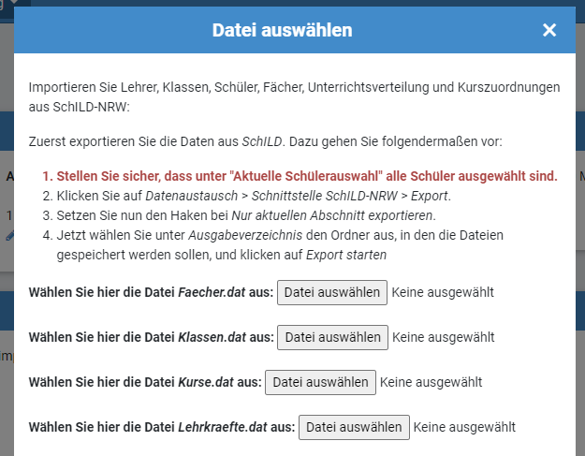Click 'Keine ausgewählt' next to Klassen.dat
Image resolution: width=585 pixels, height=456 pixels.
444,337
